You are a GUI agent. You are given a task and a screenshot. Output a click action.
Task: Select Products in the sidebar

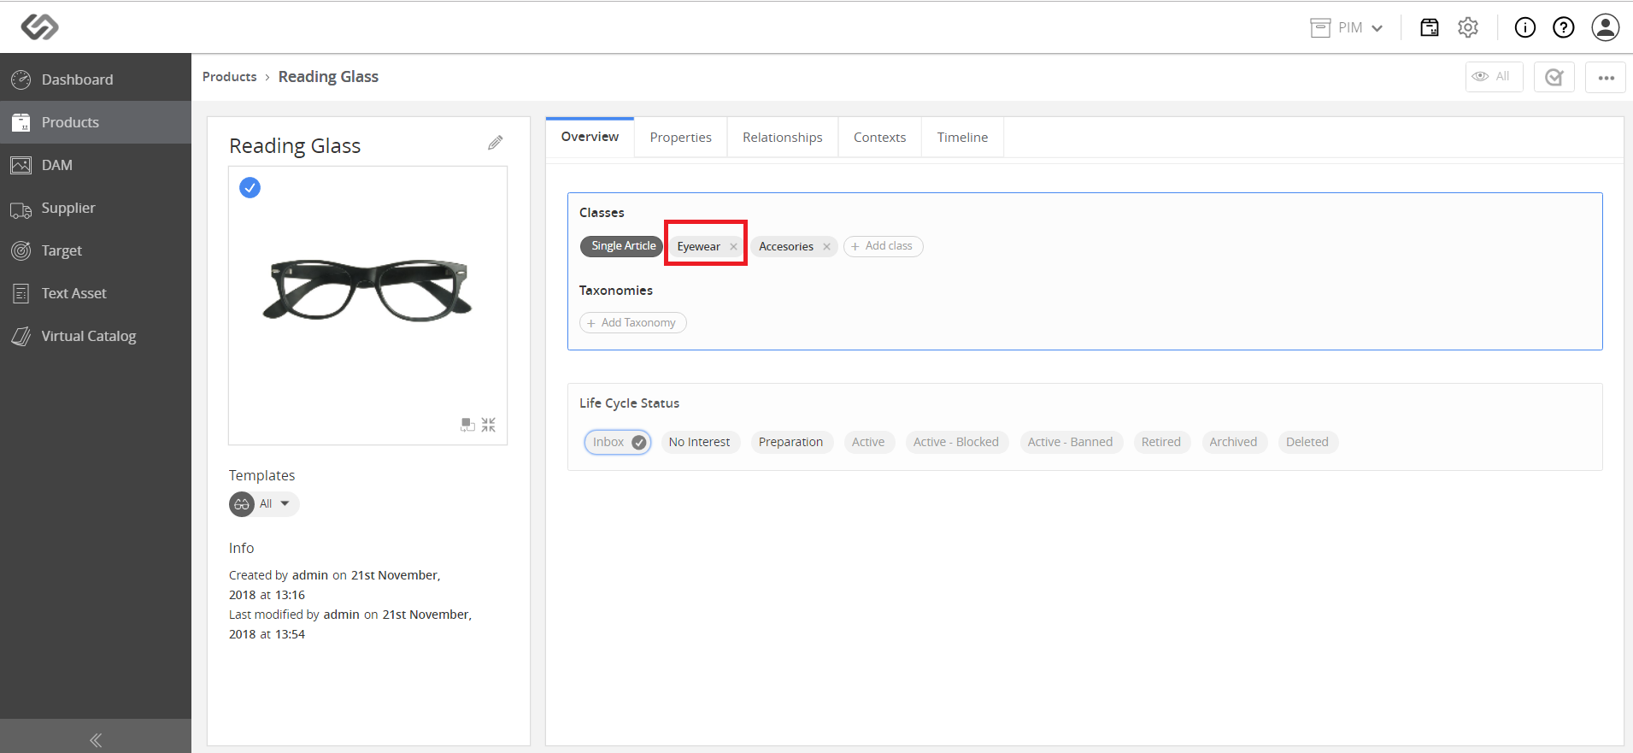(96, 122)
